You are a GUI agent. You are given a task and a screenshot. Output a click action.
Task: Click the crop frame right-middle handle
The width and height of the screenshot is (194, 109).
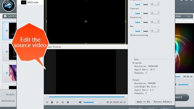(125, 21)
